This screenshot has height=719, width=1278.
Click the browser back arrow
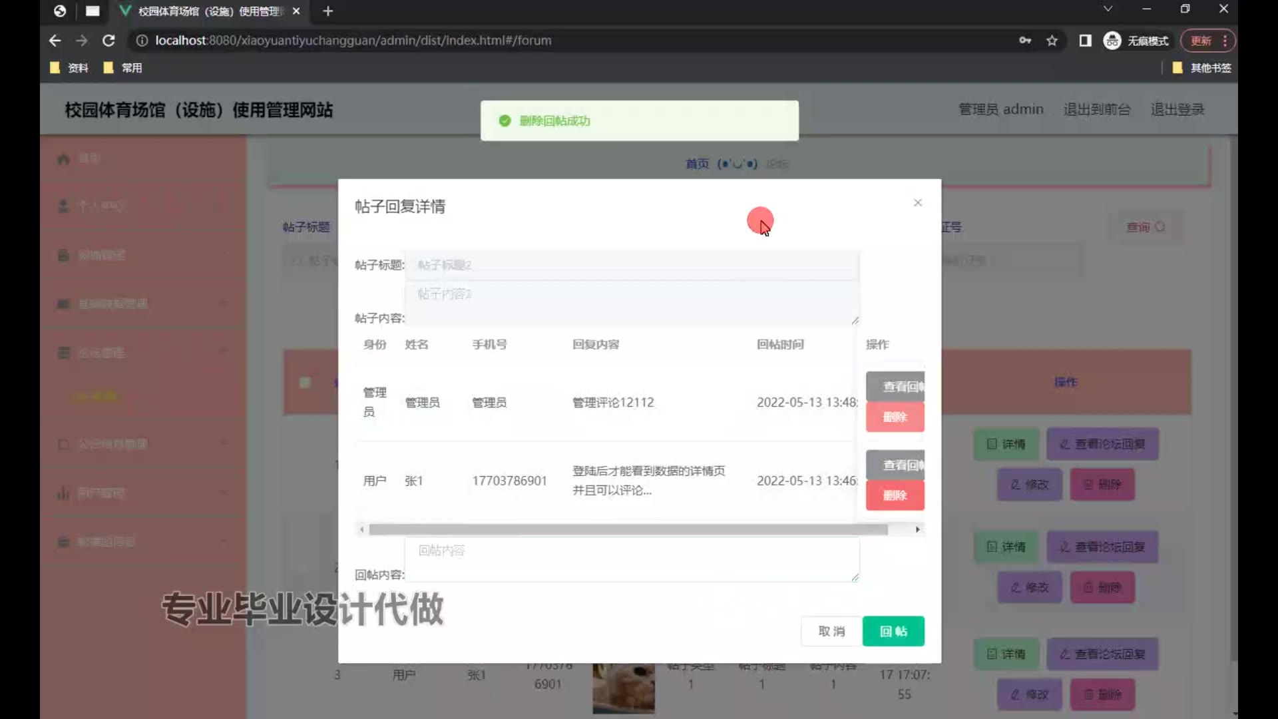click(55, 41)
